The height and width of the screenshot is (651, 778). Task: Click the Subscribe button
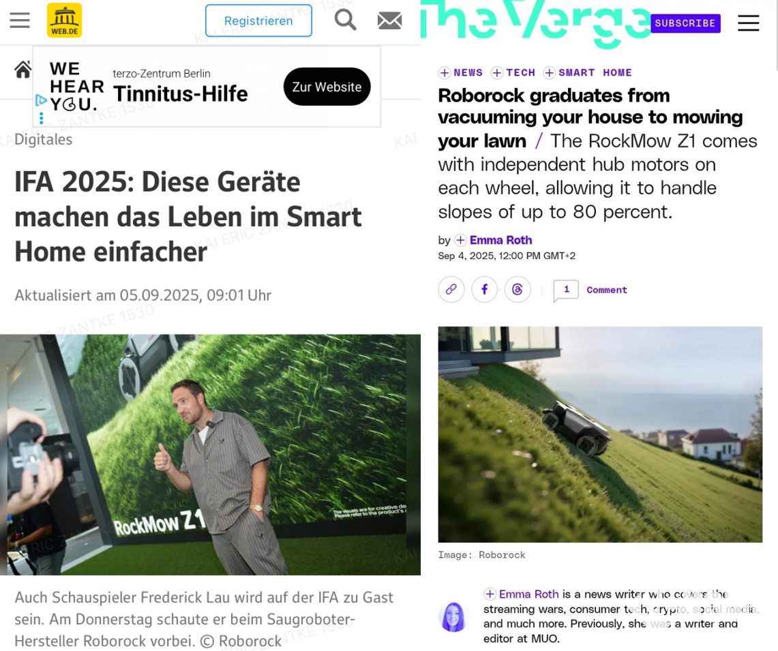click(x=685, y=23)
